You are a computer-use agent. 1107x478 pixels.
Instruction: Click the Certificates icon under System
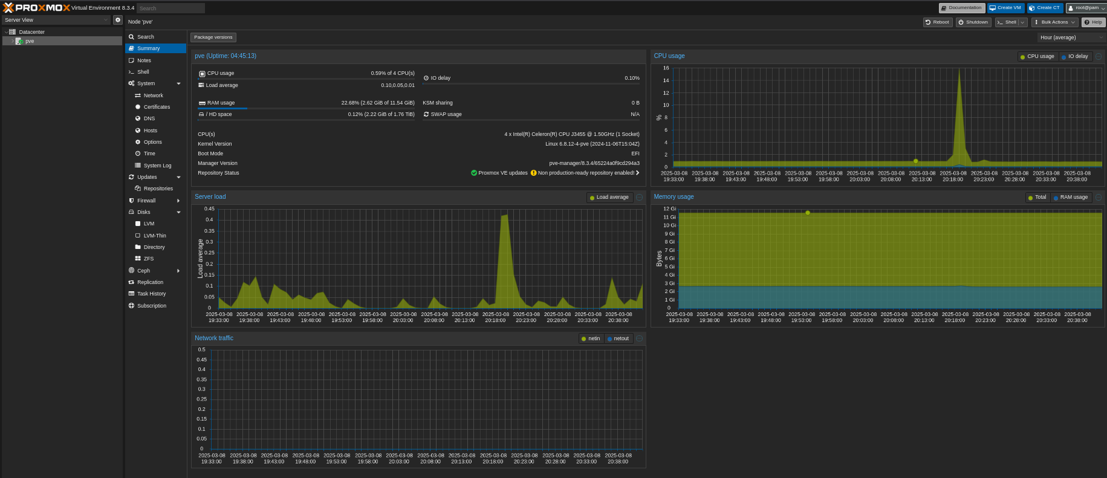coord(138,107)
